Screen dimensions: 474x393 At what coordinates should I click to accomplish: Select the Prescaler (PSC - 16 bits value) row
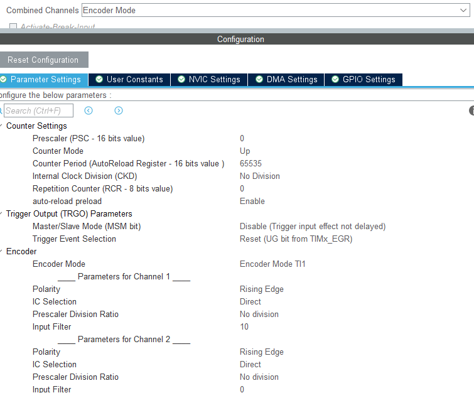point(237,139)
